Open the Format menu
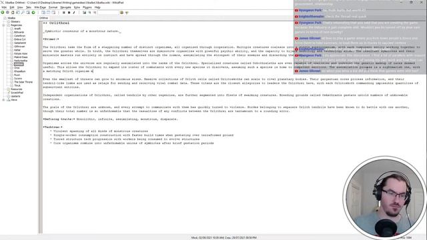427x240 pixels. click(53, 7)
